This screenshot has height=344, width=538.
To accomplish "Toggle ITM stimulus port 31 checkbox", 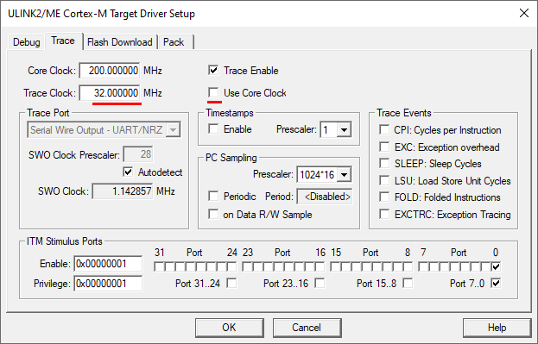I will click(x=159, y=266).
